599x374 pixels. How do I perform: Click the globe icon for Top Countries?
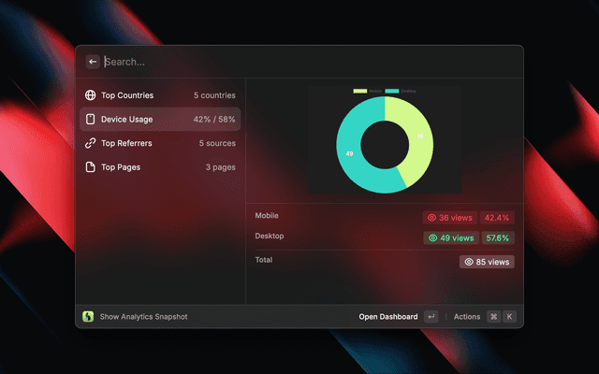(91, 95)
